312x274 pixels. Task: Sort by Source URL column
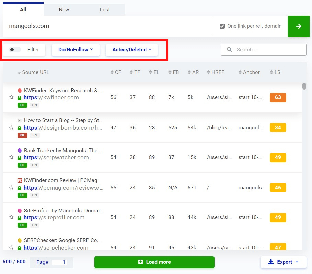(33, 72)
